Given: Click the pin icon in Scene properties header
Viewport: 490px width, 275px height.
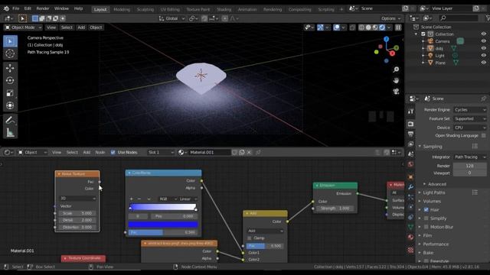Looking at the screenshot, I should (x=483, y=99).
